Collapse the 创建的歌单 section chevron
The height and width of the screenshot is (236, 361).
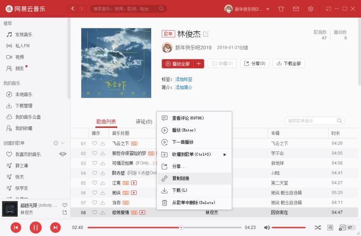point(63,143)
